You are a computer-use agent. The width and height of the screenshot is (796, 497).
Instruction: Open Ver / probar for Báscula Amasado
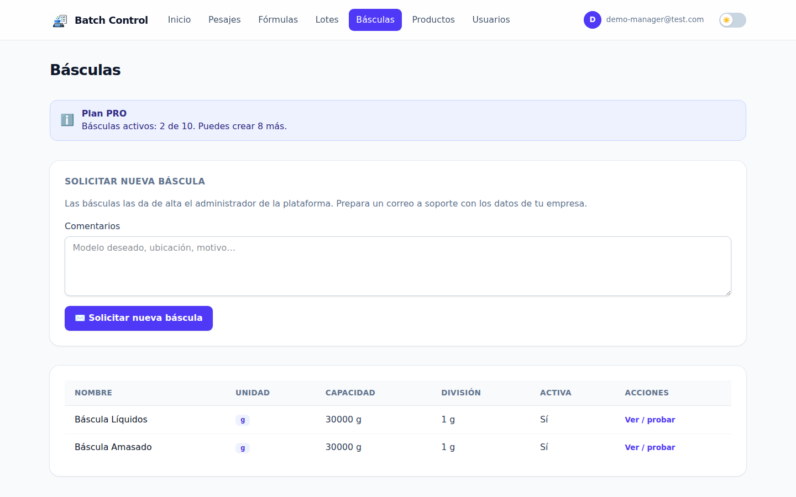point(650,447)
